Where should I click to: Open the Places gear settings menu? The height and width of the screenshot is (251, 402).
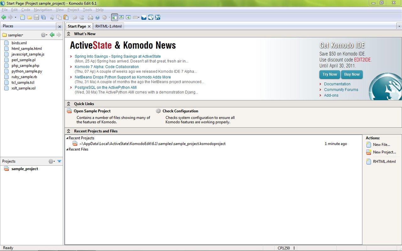44,35
